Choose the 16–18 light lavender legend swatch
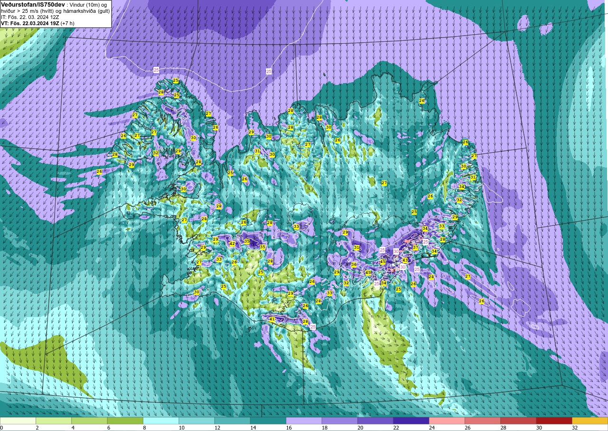608x431 pixels. [304, 421]
